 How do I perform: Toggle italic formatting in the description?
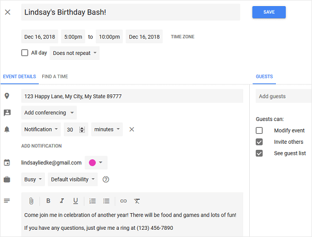click(x=62, y=200)
